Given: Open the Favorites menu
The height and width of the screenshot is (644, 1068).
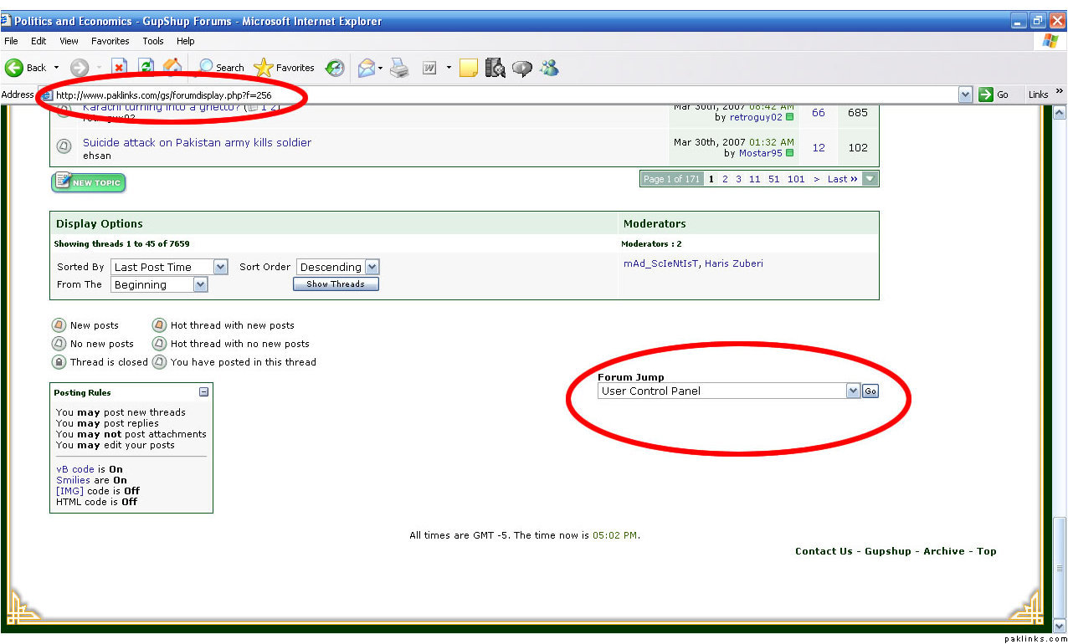Looking at the screenshot, I should pos(110,41).
